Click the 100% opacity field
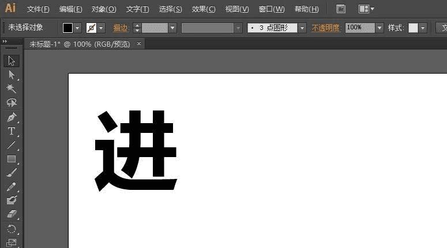The height and width of the screenshot is (248, 447). pyautogui.click(x=360, y=28)
